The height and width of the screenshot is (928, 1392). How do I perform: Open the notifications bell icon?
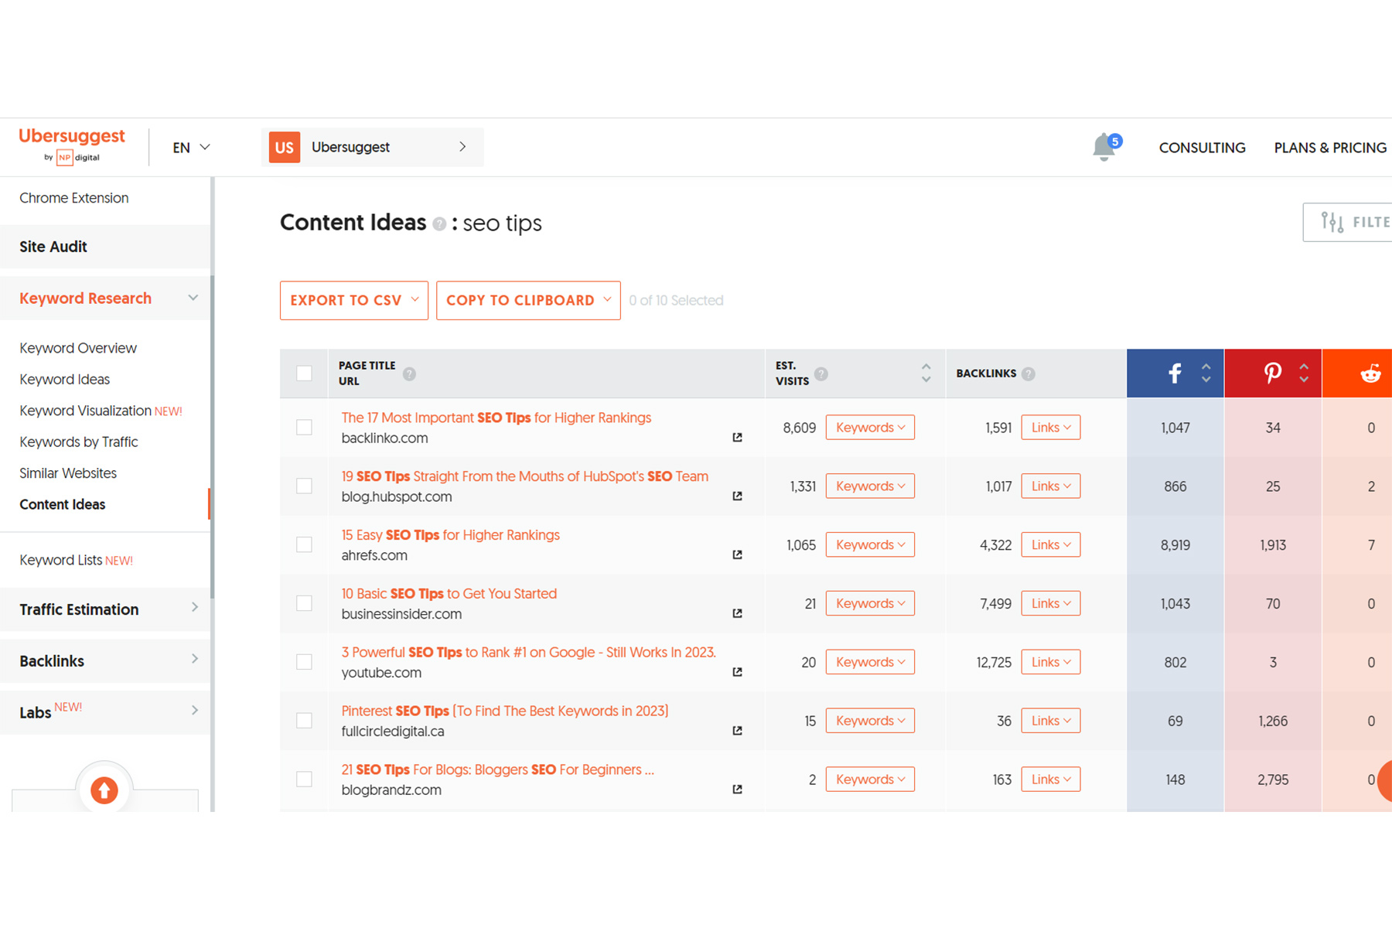pyautogui.click(x=1106, y=146)
